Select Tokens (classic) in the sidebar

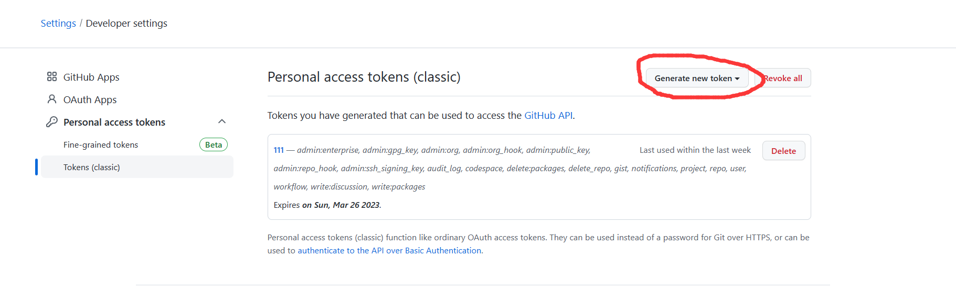92,168
